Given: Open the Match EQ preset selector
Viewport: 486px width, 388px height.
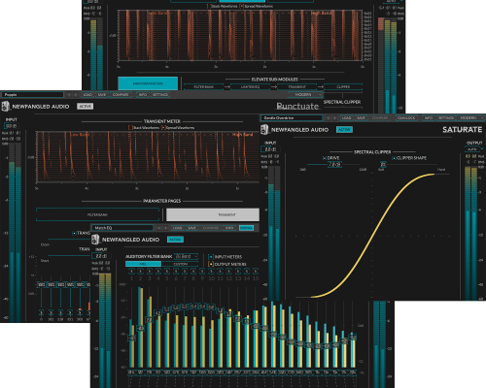Looking at the screenshot, I should (122, 228).
